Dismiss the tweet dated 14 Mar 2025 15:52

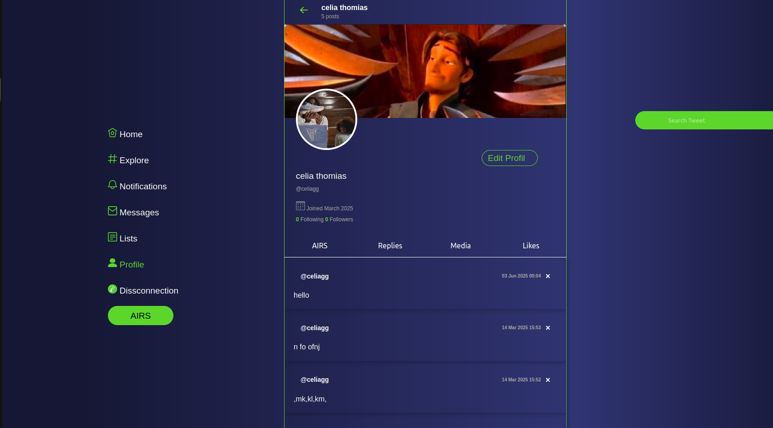pyautogui.click(x=548, y=380)
